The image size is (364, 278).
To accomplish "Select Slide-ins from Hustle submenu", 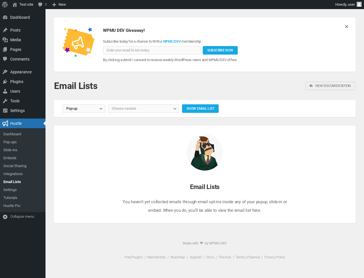I will pyautogui.click(x=10, y=150).
